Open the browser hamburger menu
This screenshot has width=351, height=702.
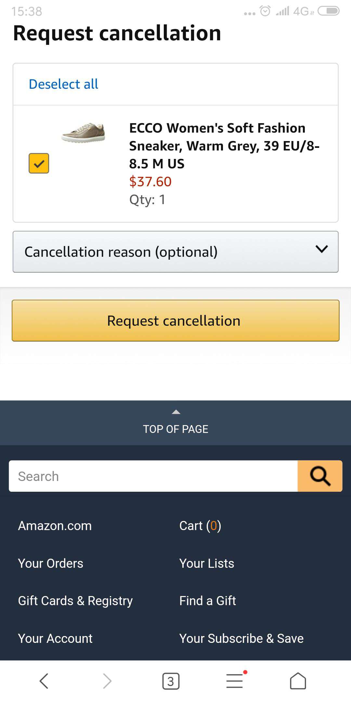pyautogui.click(x=235, y=681)
